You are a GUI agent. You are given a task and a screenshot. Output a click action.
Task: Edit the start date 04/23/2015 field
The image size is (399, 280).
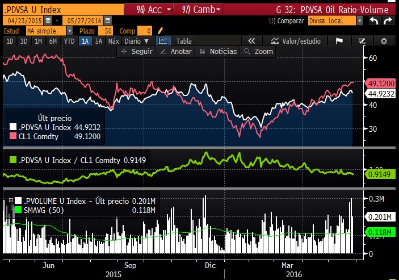pyautogui.click(x=23, y=21)
